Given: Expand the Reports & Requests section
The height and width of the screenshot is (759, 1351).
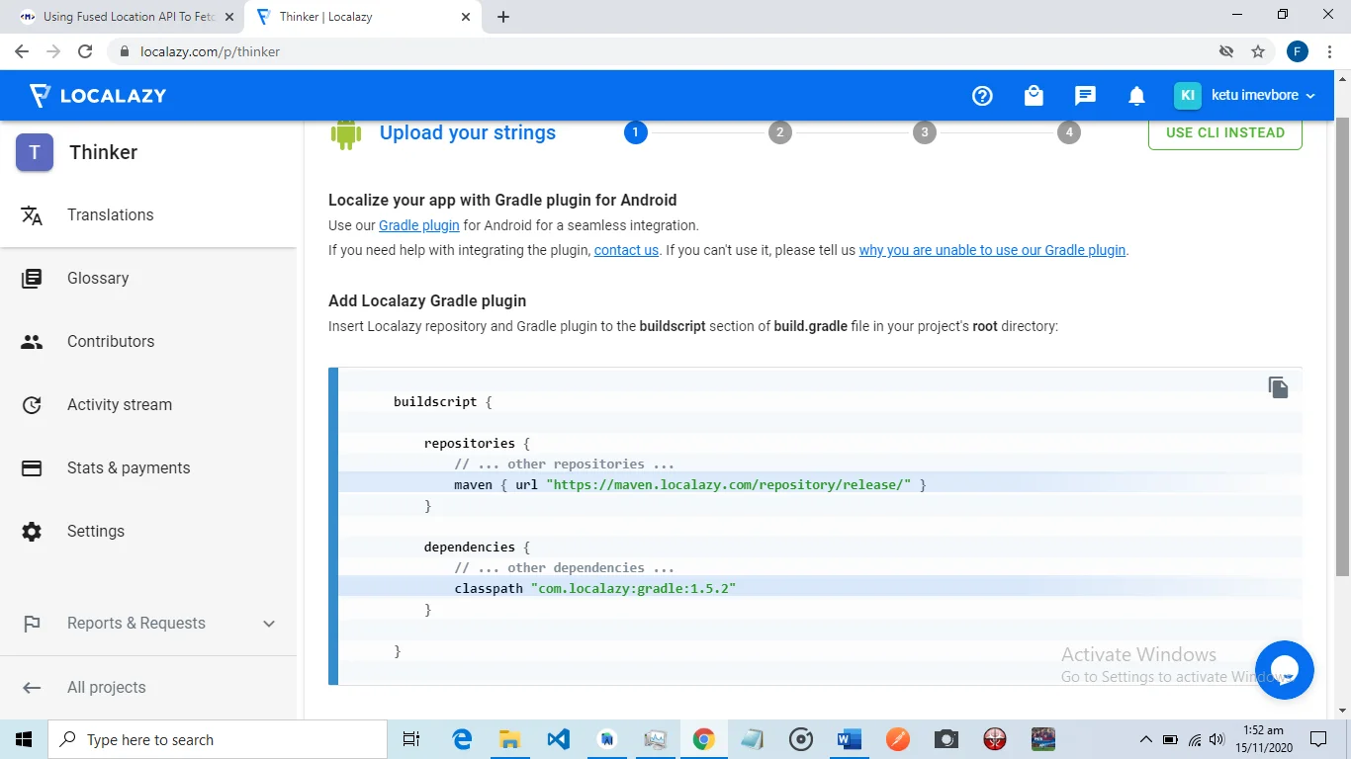Looking at the screenshot, I should pyautogui.click(x=269, y=624).
